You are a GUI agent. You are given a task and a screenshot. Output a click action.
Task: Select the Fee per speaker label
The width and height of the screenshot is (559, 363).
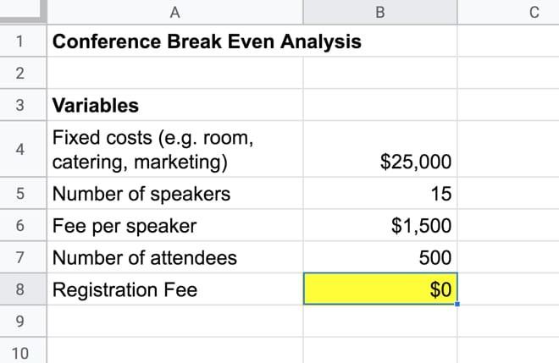pos(174,226)
